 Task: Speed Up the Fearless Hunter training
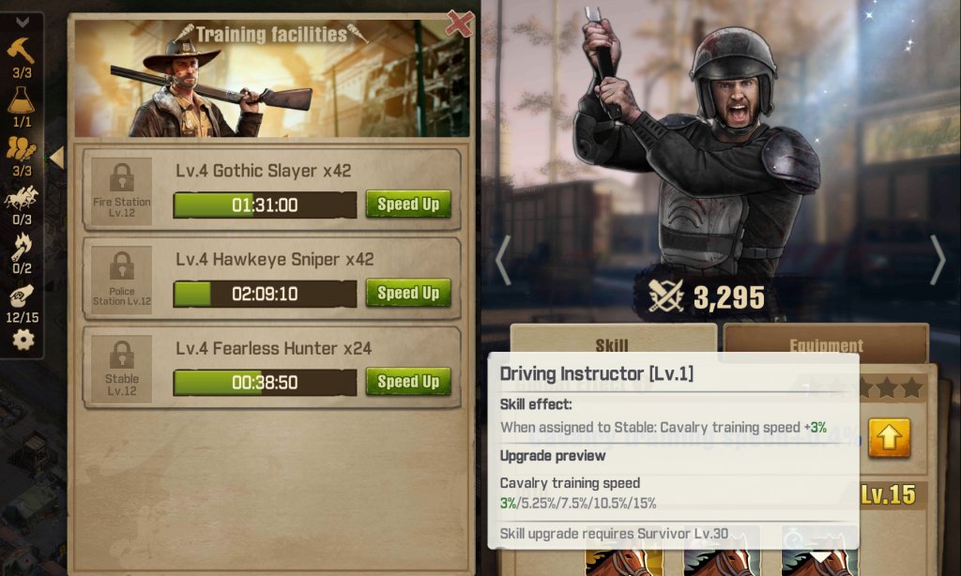point(408,382)
